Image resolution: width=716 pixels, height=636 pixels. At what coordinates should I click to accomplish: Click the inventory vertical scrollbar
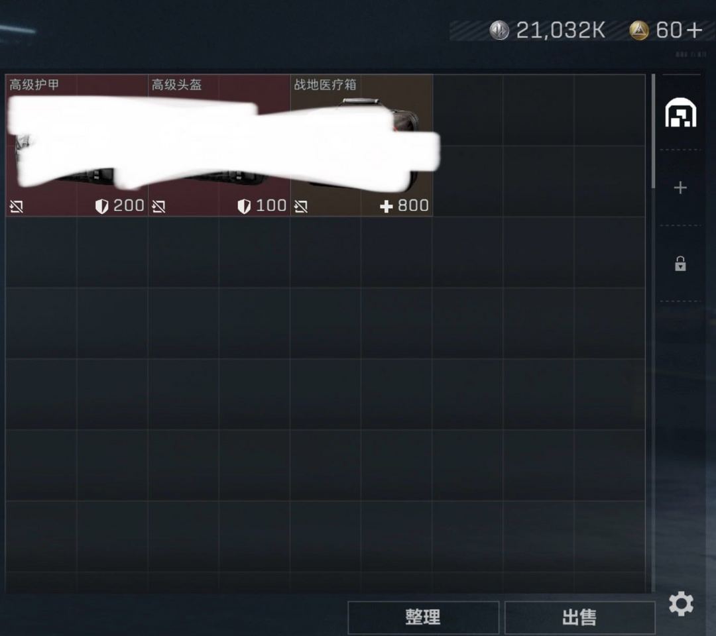[654, 131]
